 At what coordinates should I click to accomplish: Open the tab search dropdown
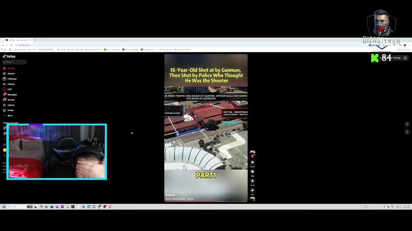(2, 40)
